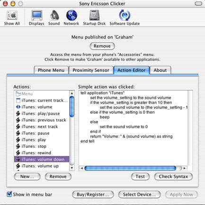Switch to the Phone Menu tab
205x205 pixels.
point(51,70)
